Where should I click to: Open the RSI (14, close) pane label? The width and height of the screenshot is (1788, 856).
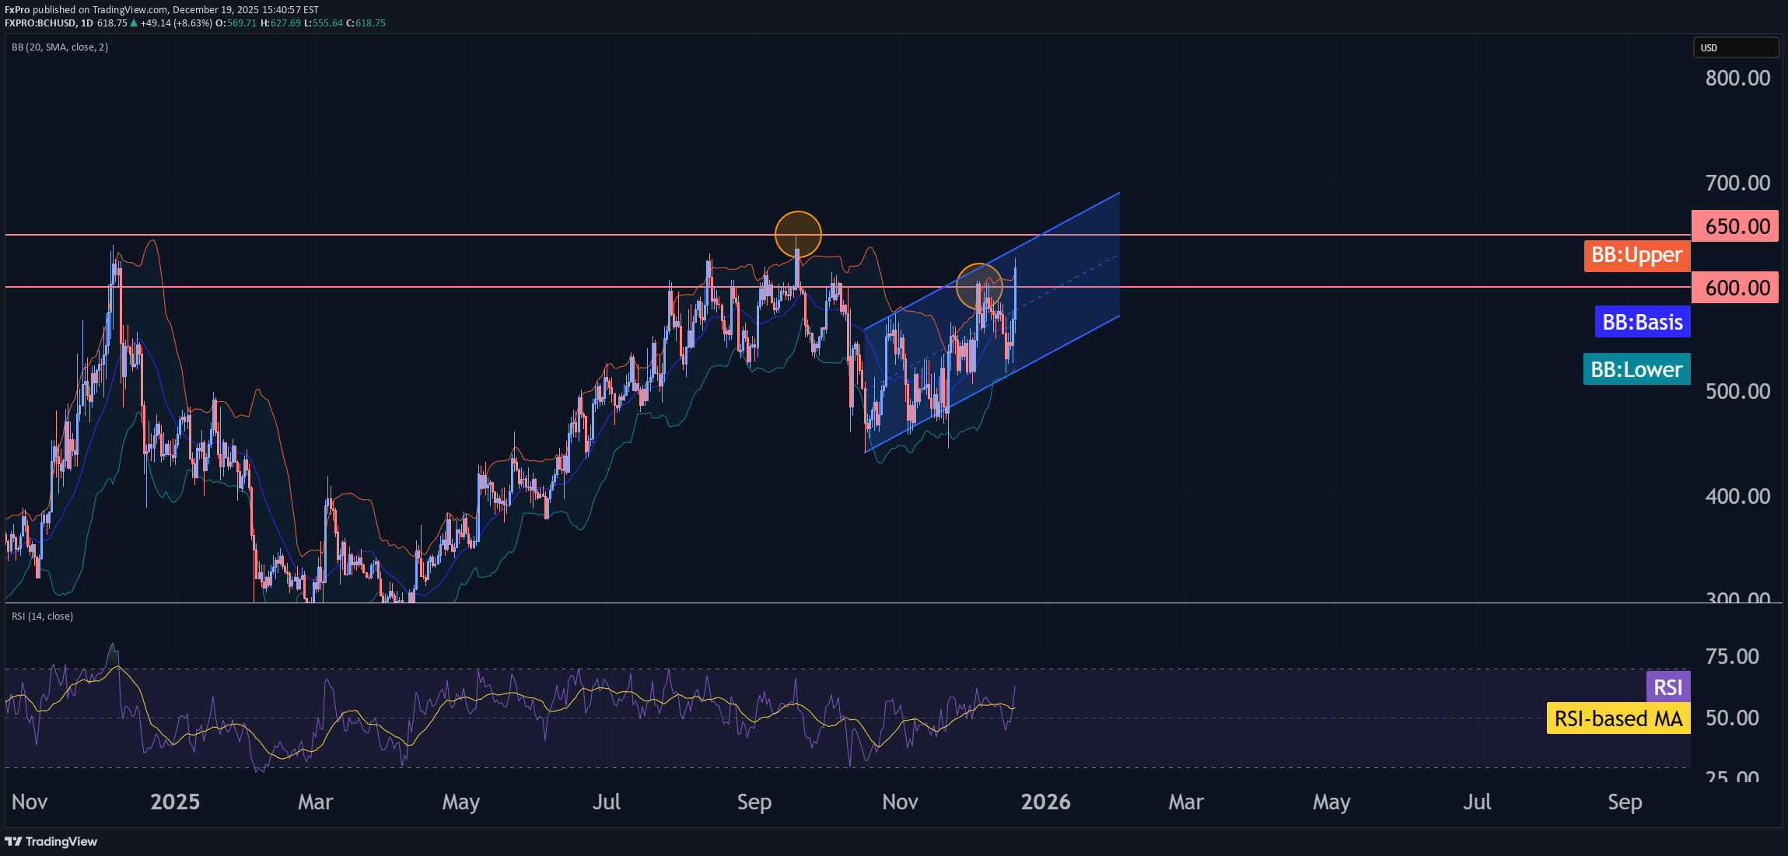tap(41, 616)
